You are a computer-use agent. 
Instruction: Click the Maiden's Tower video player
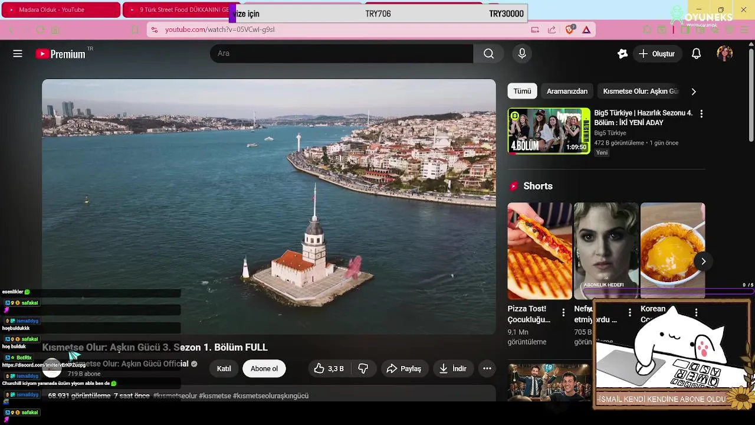click(x=269, y=207)
